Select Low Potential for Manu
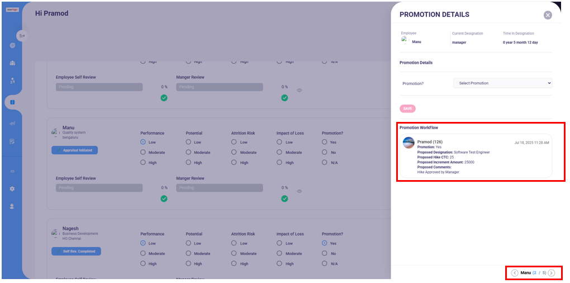Screen dimensions: 570x283 click(x=188, y=142)
